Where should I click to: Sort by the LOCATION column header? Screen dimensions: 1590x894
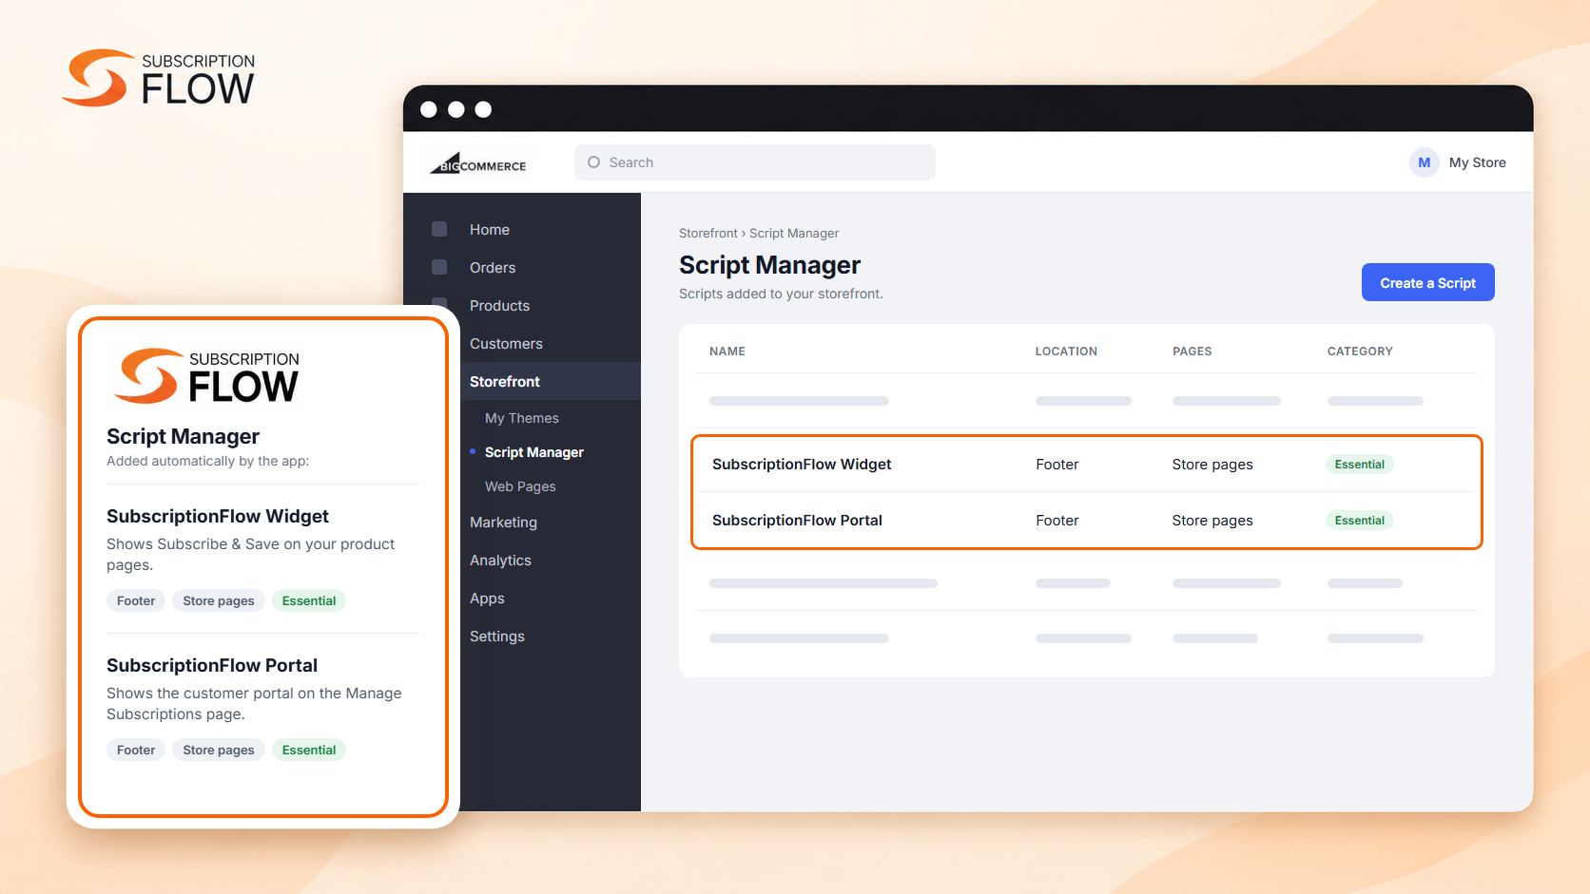coord(1066,352)
